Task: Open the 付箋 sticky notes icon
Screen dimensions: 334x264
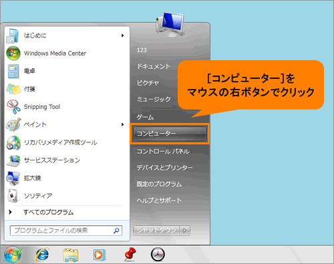Action: (x=13, y=89)
